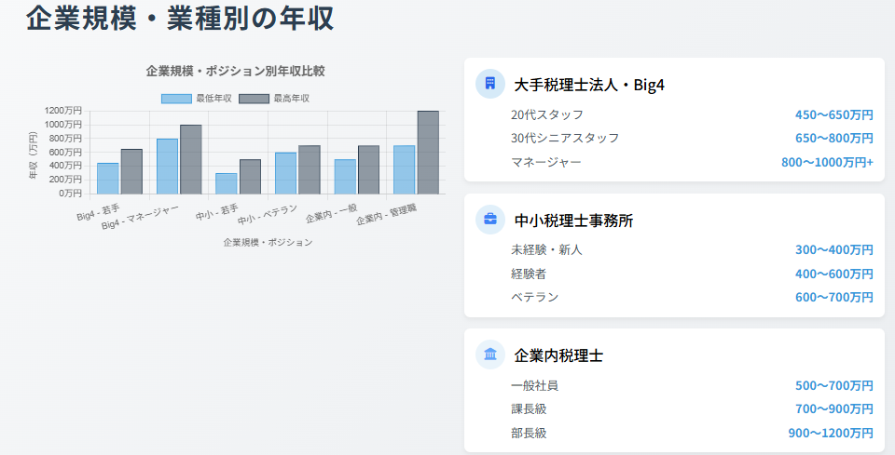Click the 900〜1200万円 部長級 salary value
Viewport: 895px width, 455px height.
click(831, 433)
